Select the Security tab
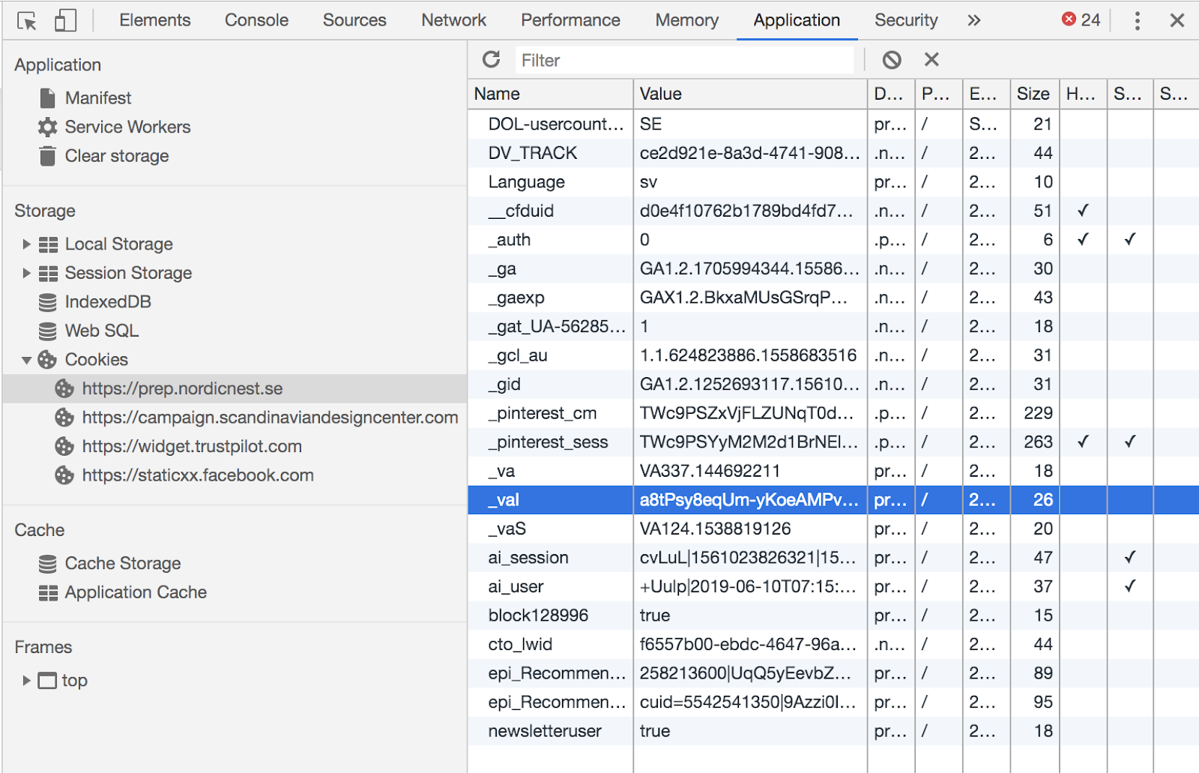 pyautogui.click(x=906, y=20)
